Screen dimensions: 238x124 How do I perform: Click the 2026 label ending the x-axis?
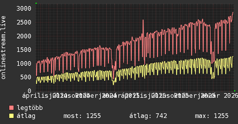(231, 96)
